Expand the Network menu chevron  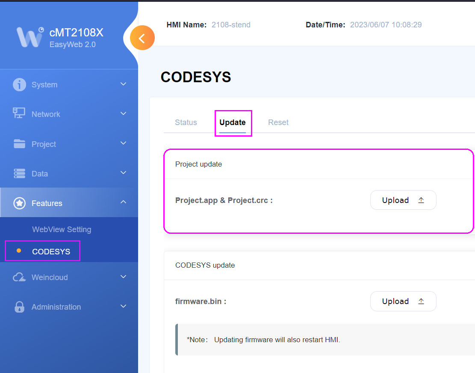point(123,113)
